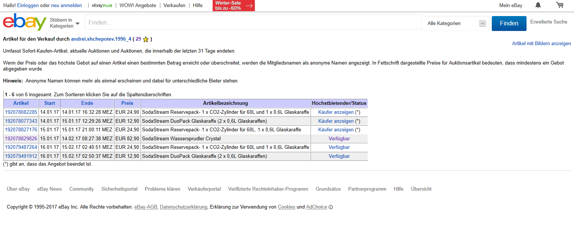The height and width of the screenshot is (244, 574).
Task: Click the AdChoice info icon
Action: [x=331, y=207]
